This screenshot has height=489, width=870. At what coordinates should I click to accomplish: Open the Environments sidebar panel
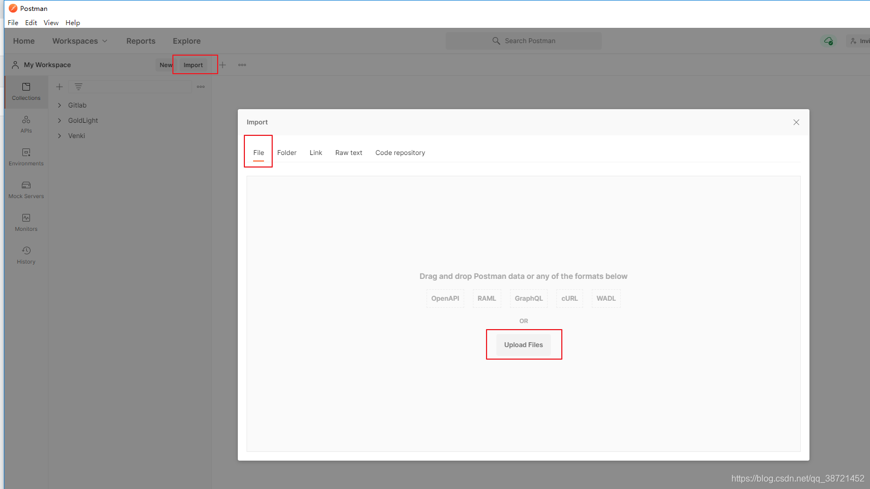tap(26, 157)
